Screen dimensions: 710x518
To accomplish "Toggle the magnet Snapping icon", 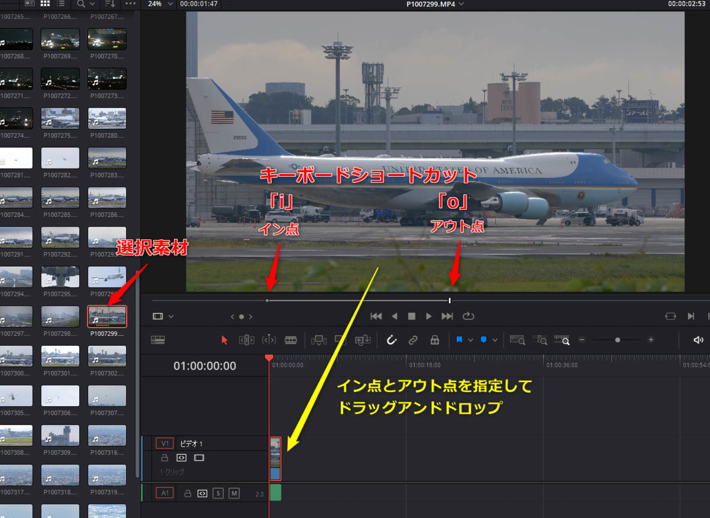I will point(391,340).
